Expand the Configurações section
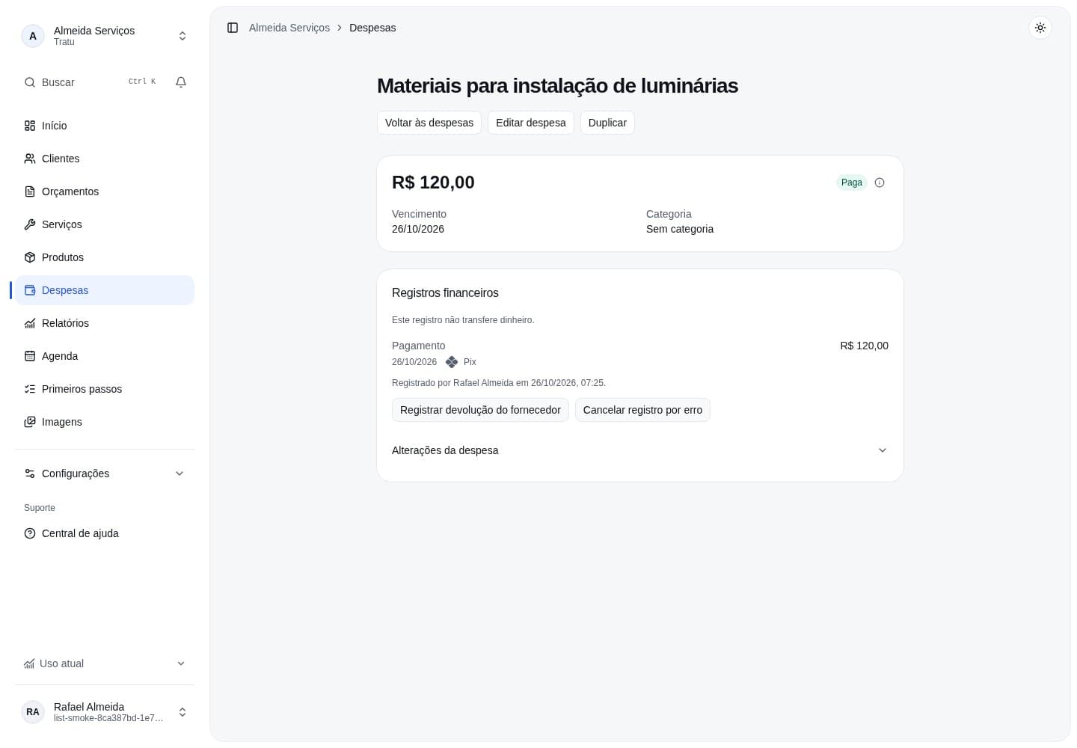Screen dimensions: 1077x748 pos(105,473)
